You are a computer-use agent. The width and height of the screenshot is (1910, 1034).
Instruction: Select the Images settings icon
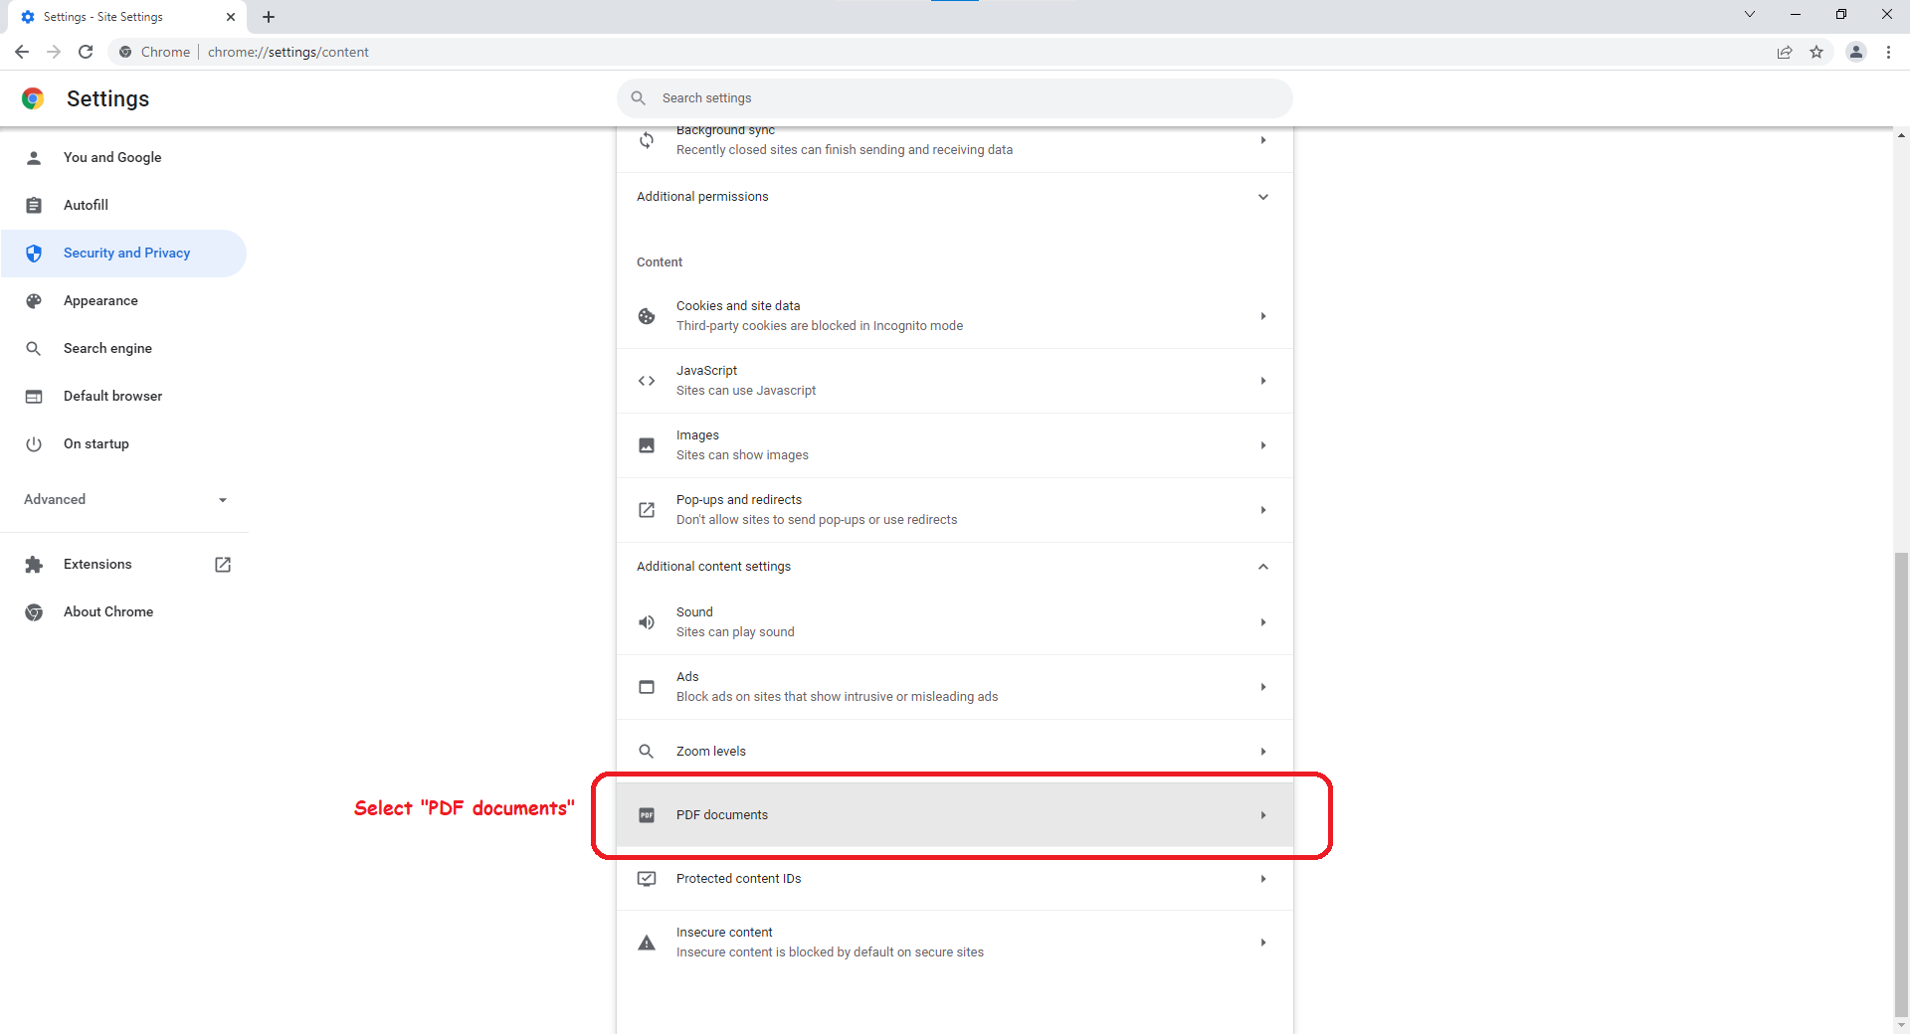pos(647,445)
